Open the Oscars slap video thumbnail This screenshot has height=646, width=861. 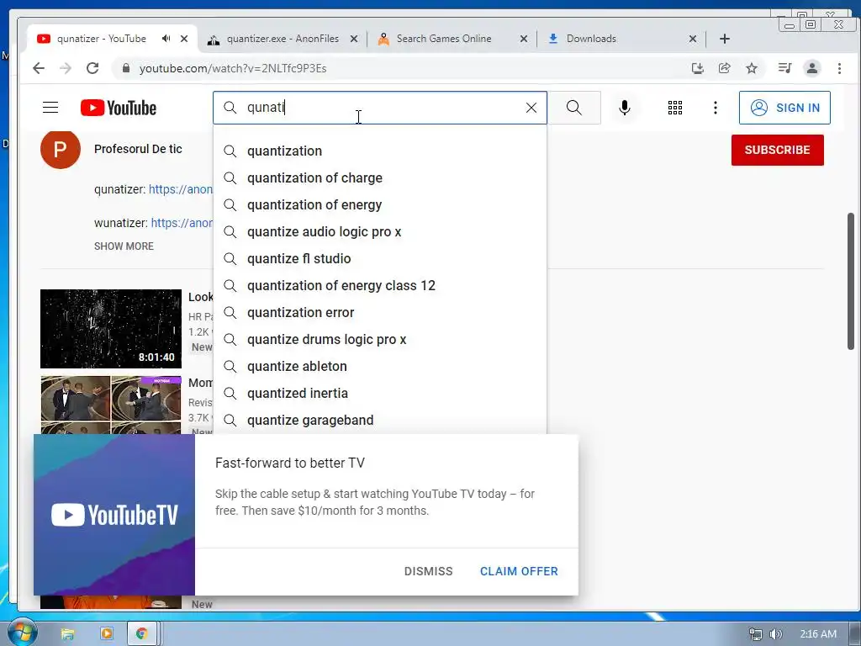click(111, 405)
